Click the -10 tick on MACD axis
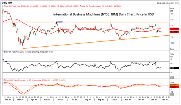Viewport: 181px width, 105px height. coord(171,92)
